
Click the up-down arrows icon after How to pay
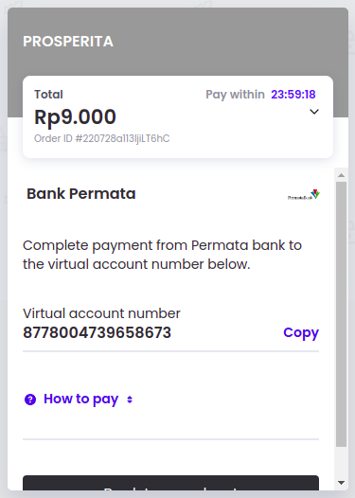pos(130,400)
